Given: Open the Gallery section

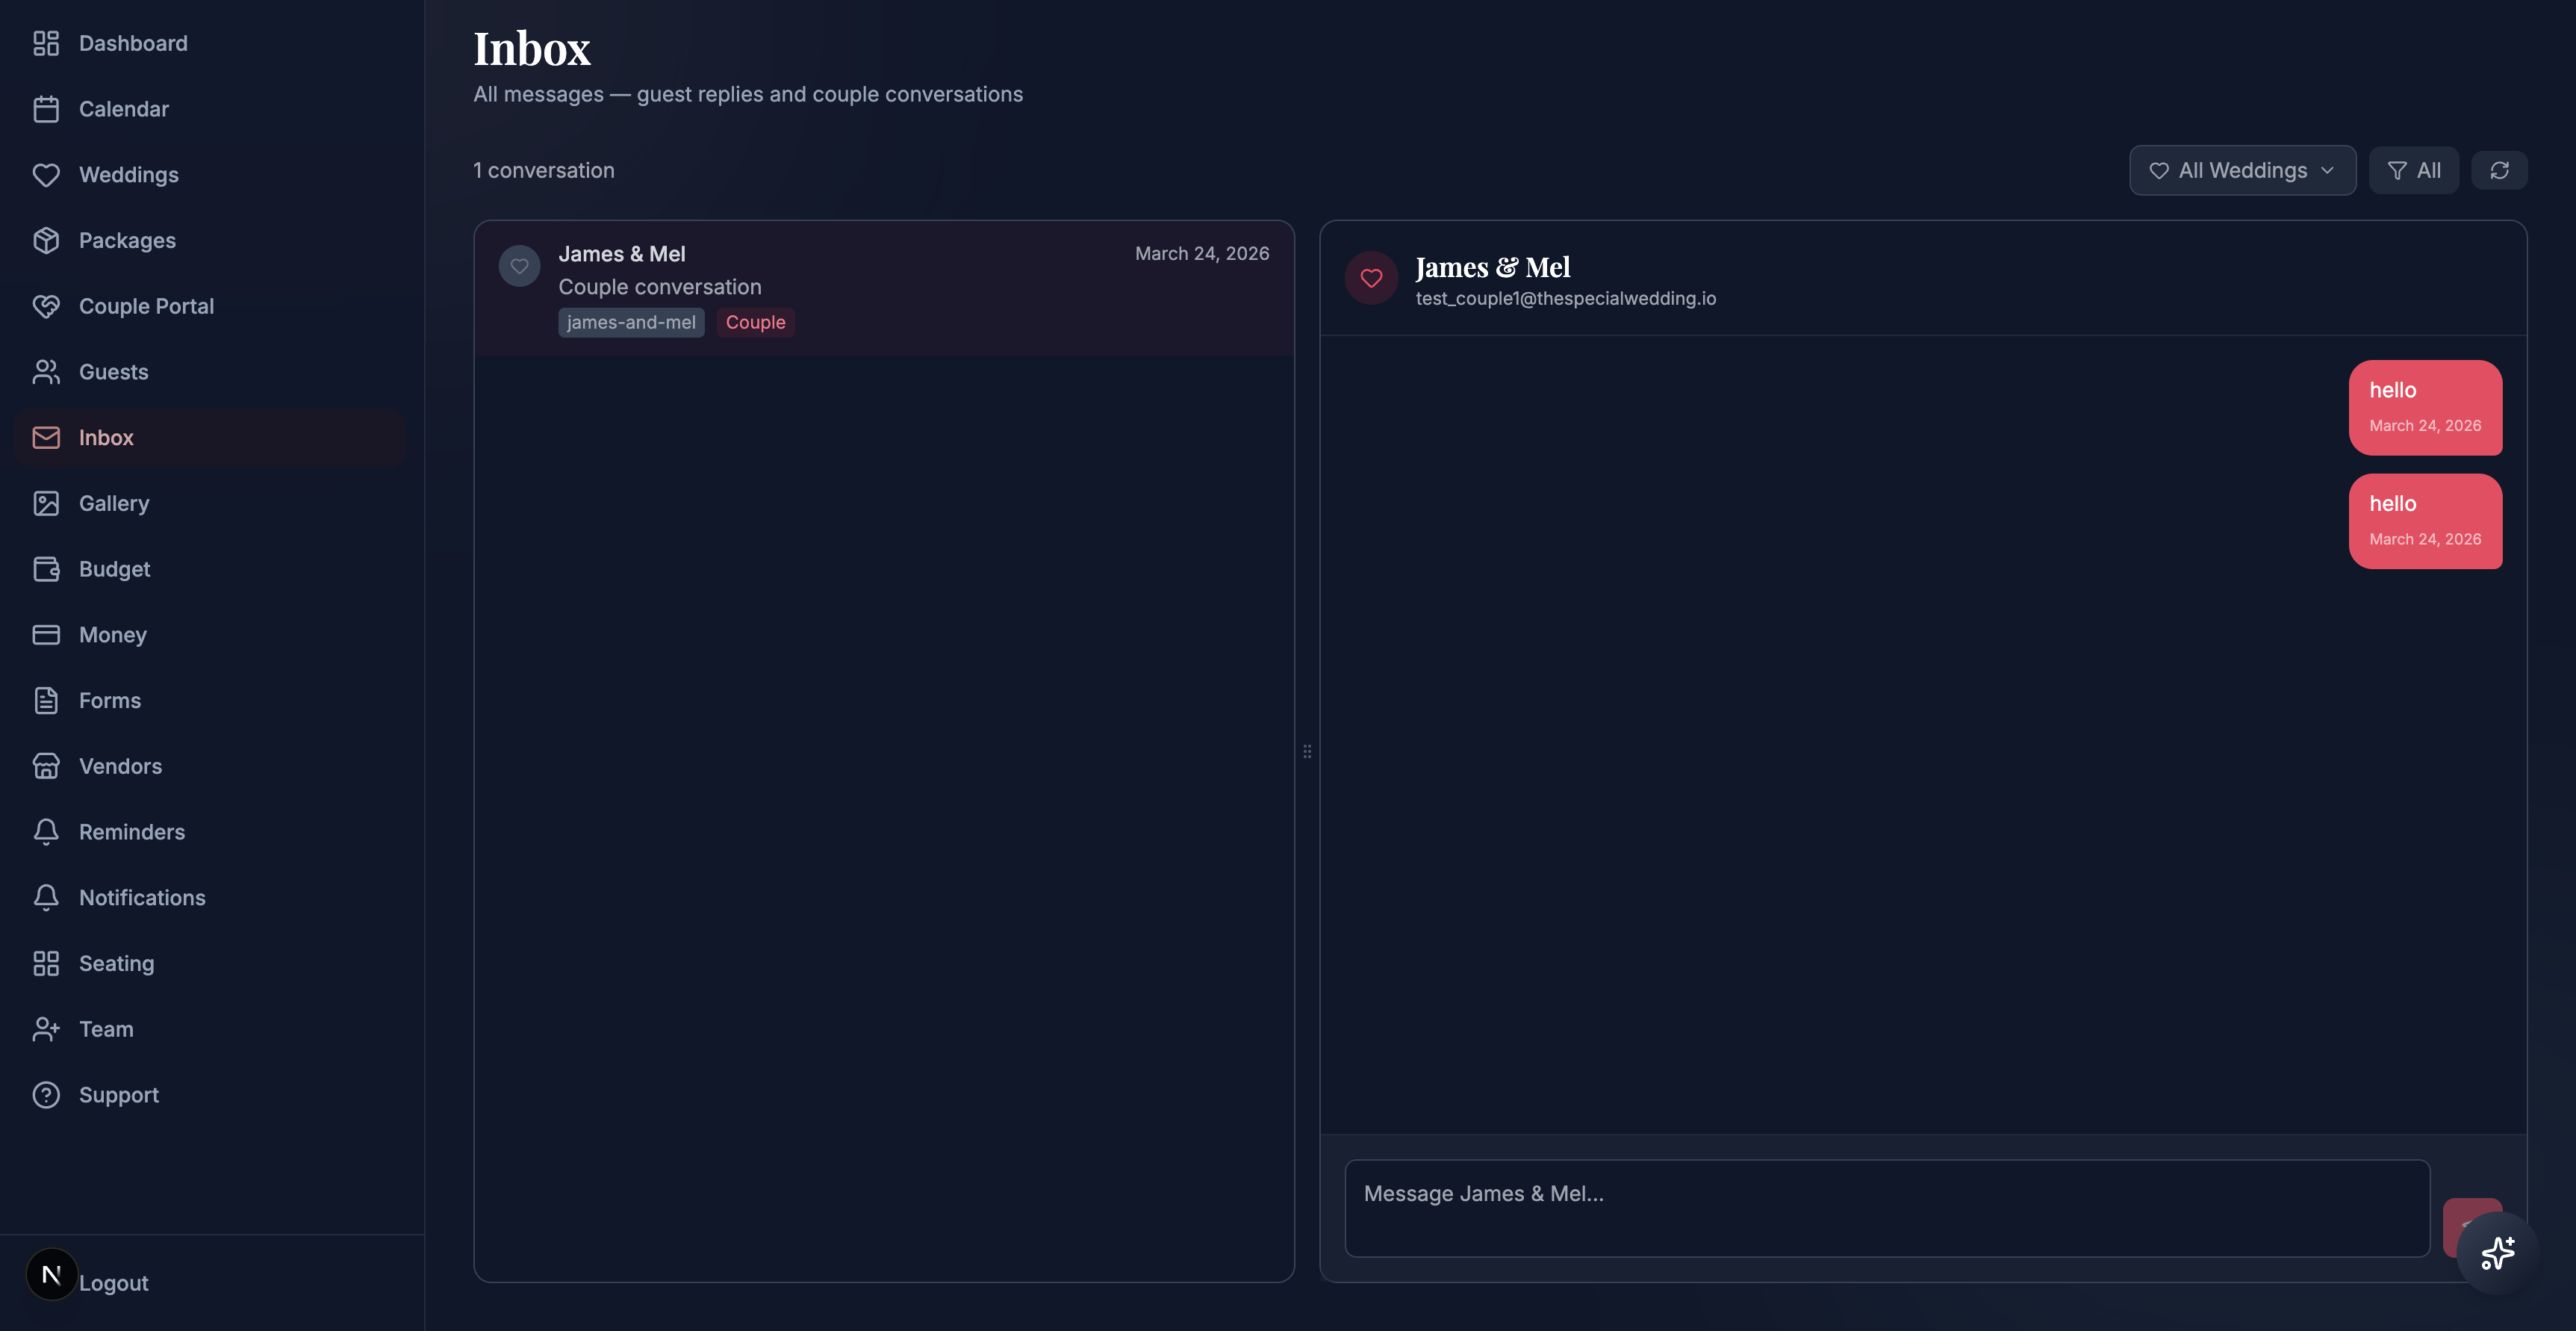Looking at the screenshot, I should [x=113, y=503].
